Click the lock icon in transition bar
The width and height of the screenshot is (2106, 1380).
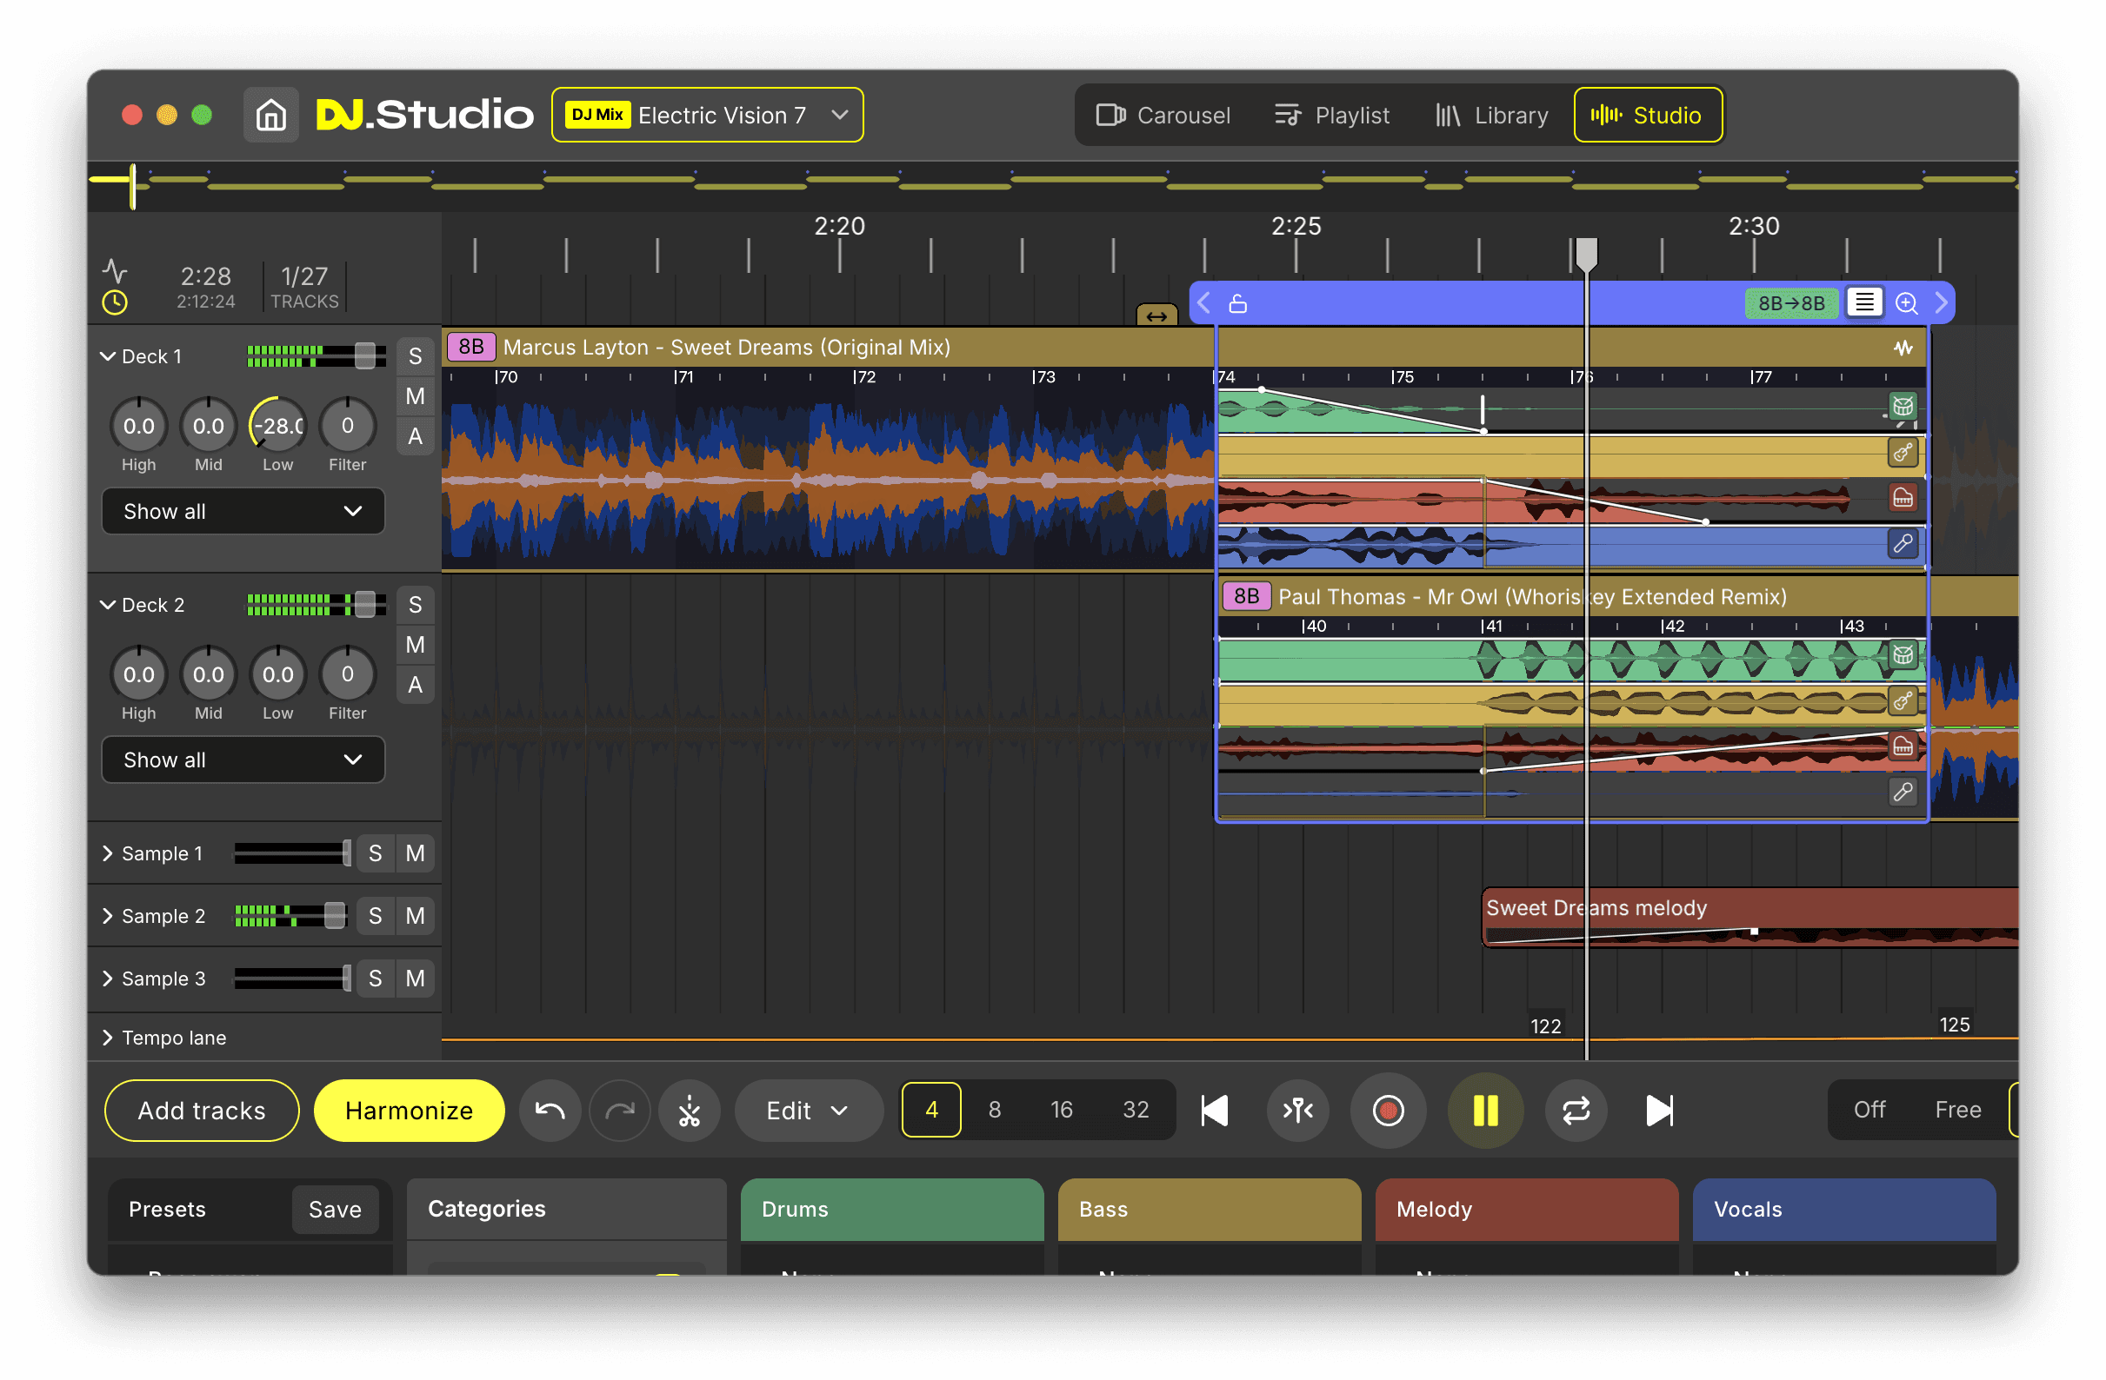click(1238, 303)
